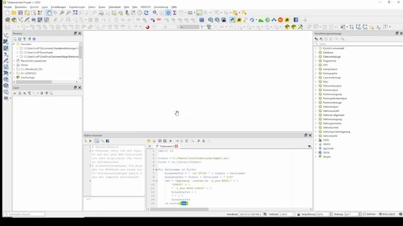This screenshot has height=226, width=403.
Task: Activate the Identify Features tool
Action: (x=155, y=13)
